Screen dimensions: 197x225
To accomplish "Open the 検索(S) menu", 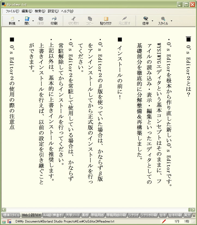I will click(40, 11).
